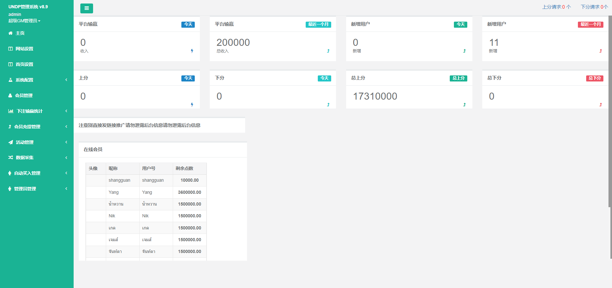Click the bar chart icon for 下注输赢统计
Screen dimensions: 612x288
point(11,111)
